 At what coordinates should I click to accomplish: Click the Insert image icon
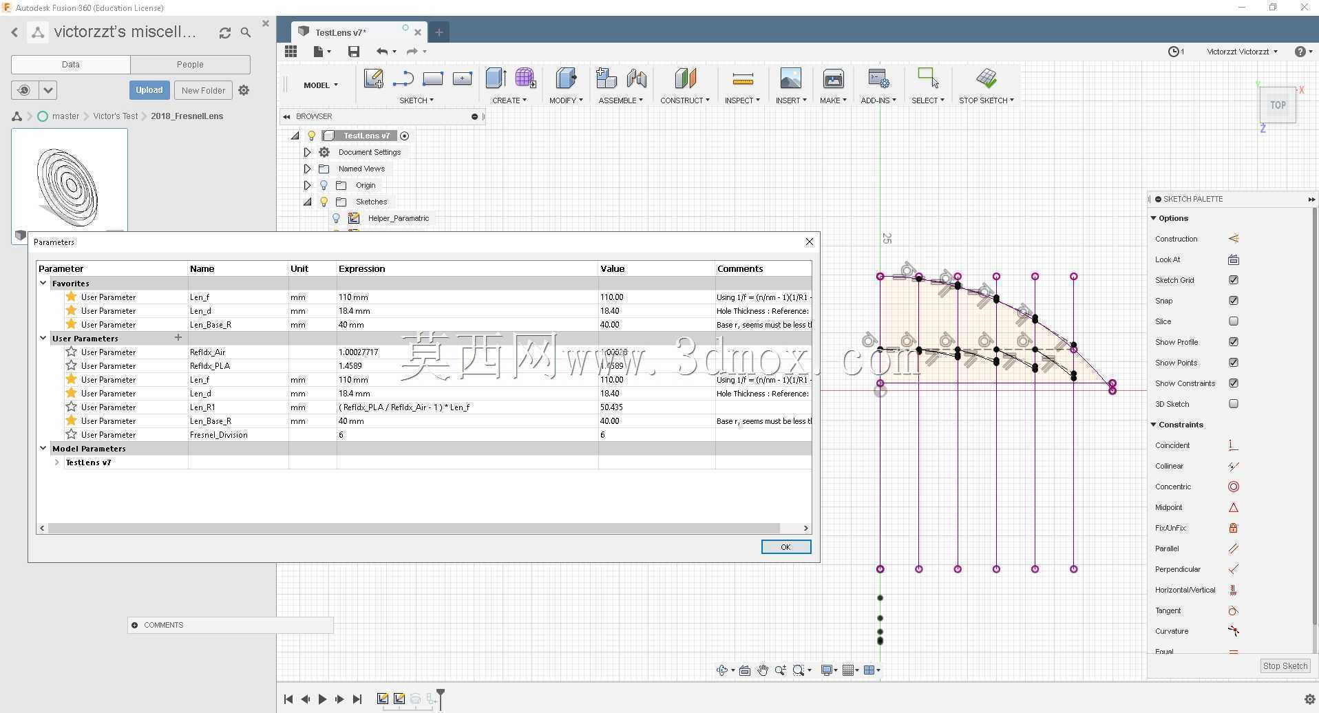click(790, 78)
